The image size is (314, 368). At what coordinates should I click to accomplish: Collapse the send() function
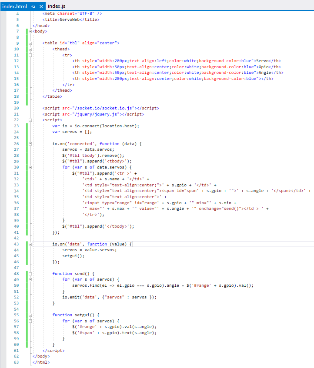(30, 274)
